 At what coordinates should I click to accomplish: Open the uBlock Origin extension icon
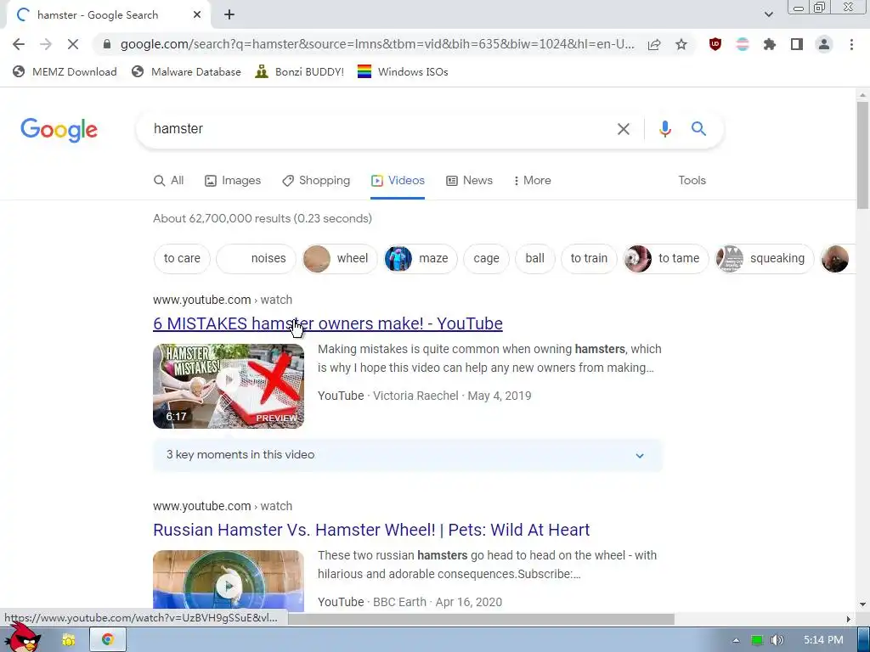715,44
